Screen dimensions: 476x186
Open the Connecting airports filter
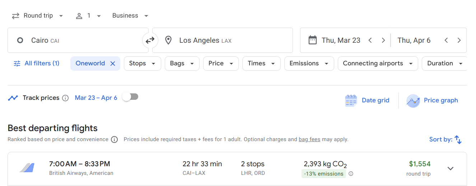pyautogui.click(x=378, y=64)
